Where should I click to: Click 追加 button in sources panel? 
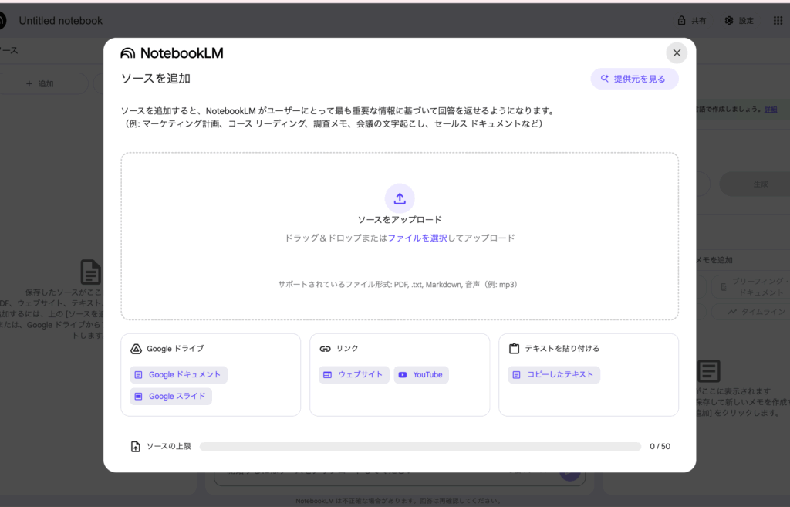click(x=40, y=83)
